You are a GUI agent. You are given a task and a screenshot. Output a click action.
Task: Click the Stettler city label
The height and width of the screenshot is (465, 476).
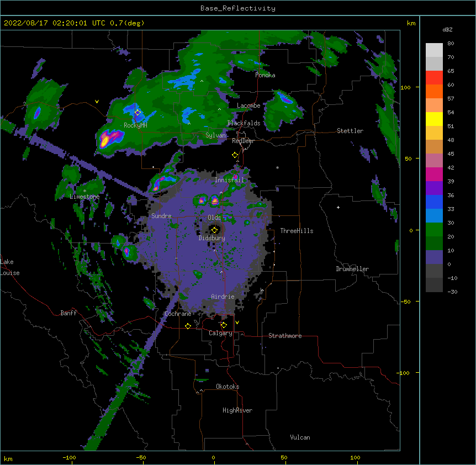(x=350, y=131)
